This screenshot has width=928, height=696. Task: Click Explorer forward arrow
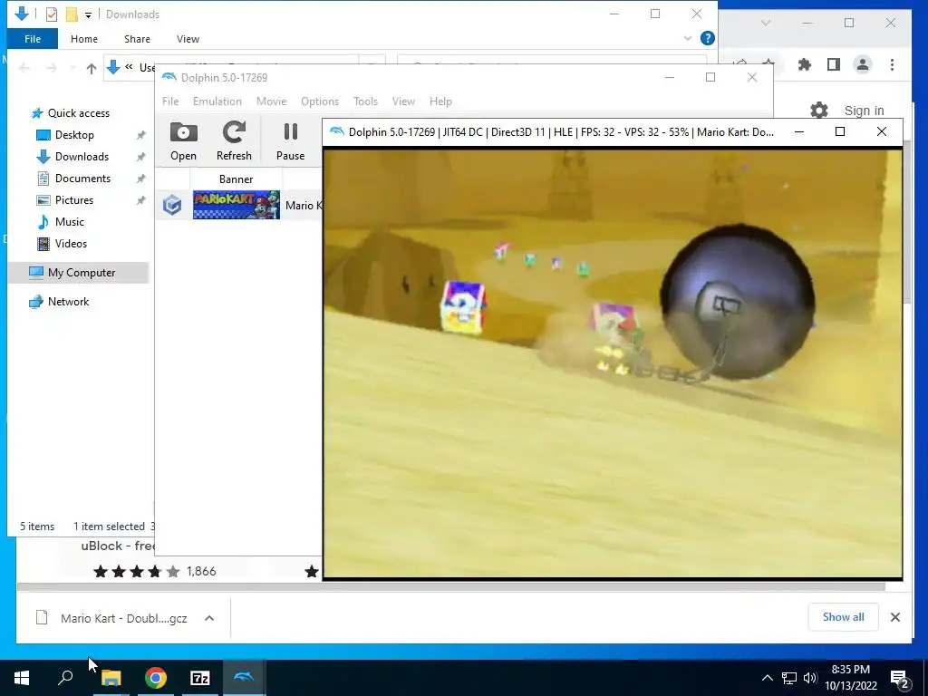click(x=51, y=69)
